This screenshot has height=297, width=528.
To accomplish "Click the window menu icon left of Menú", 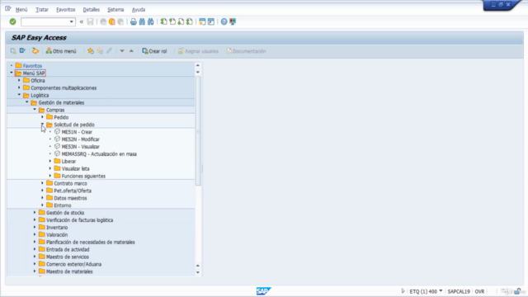I will coord(8,9).
